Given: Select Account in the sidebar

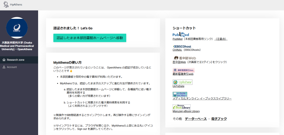Looking at the screenshot, I should click(19, 67).
